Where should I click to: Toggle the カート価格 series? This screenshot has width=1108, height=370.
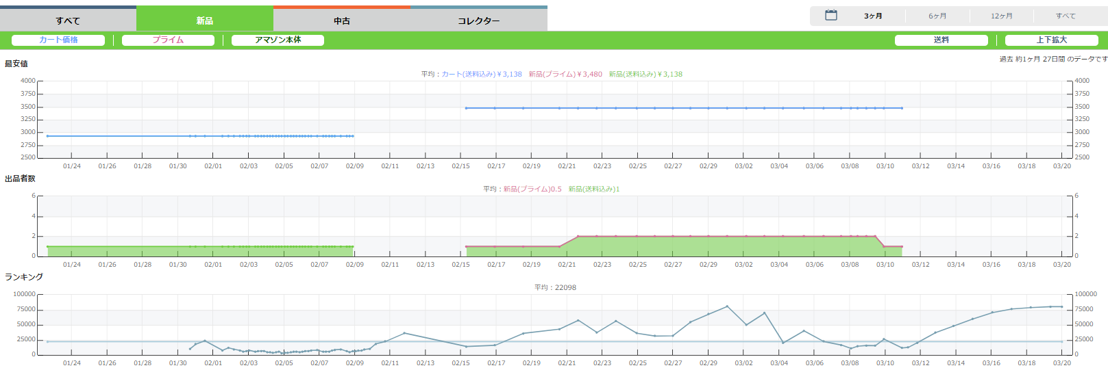(58, 40)
